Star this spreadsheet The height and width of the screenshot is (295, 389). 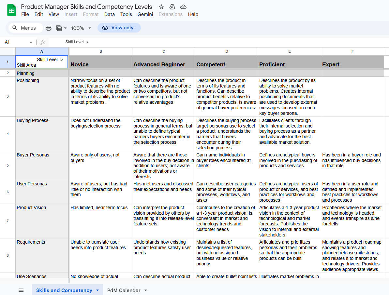coord(161,7)
